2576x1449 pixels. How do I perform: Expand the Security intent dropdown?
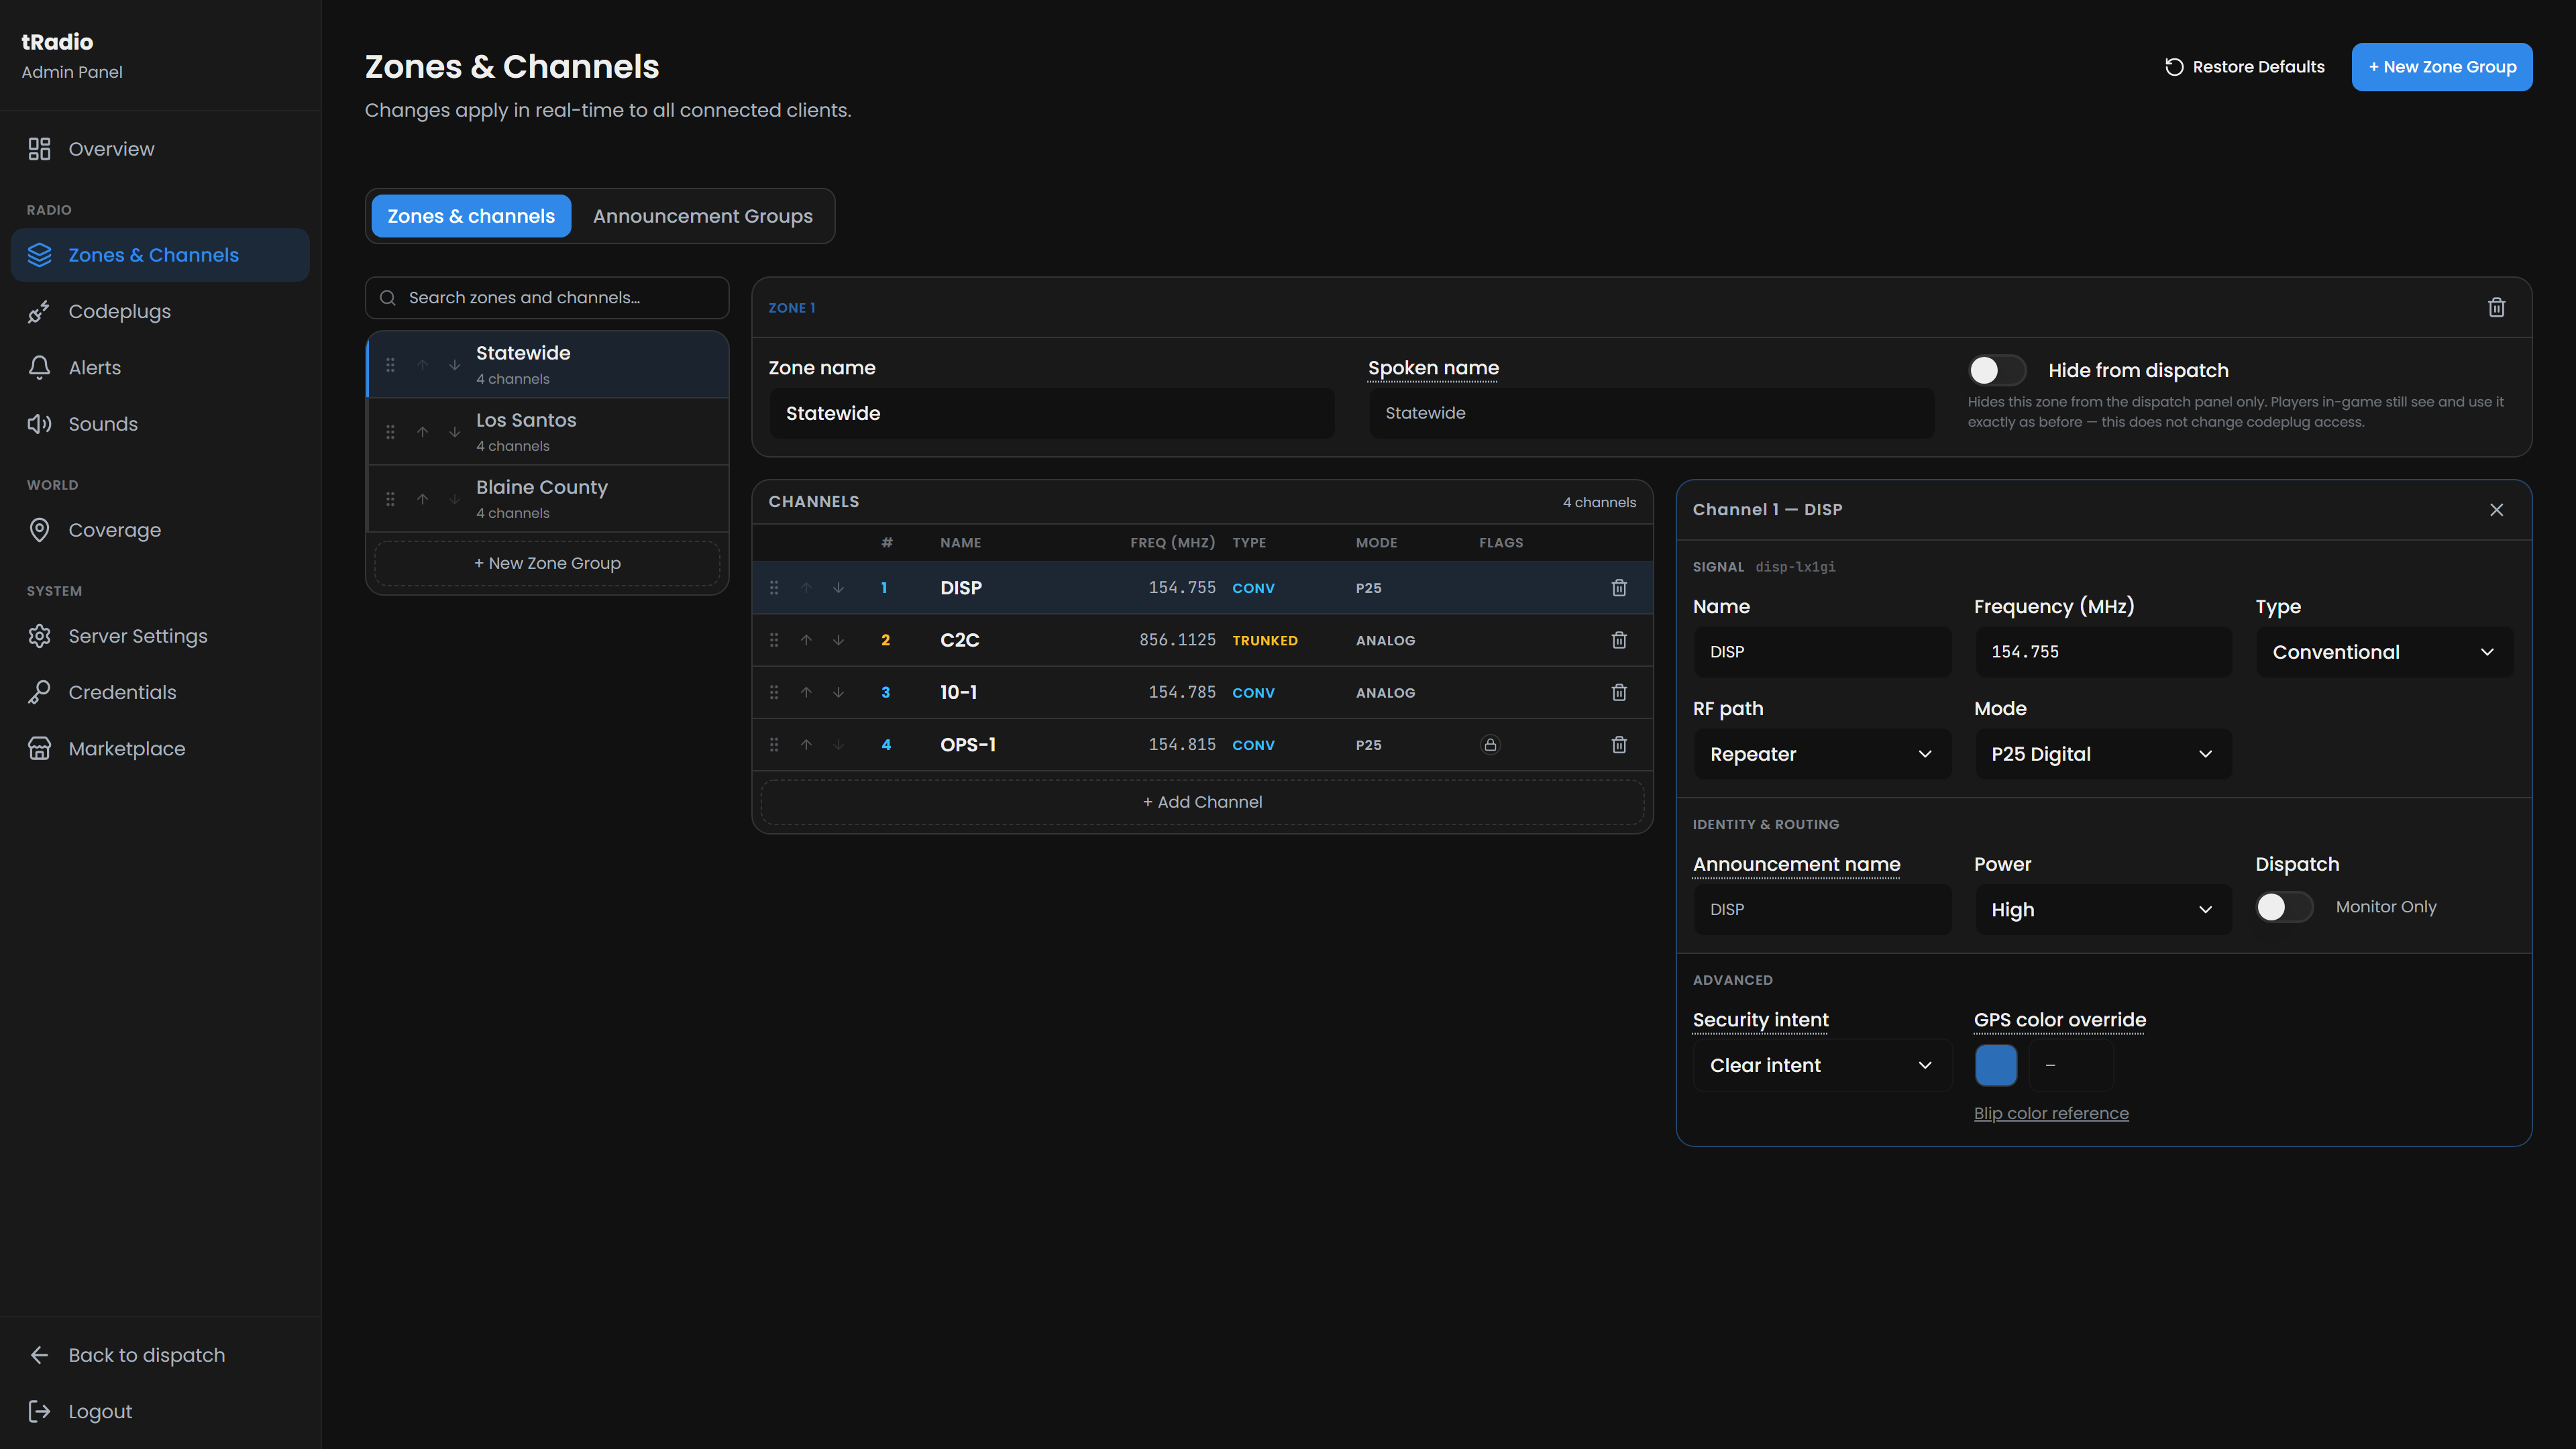[x=1822, y=1065]
